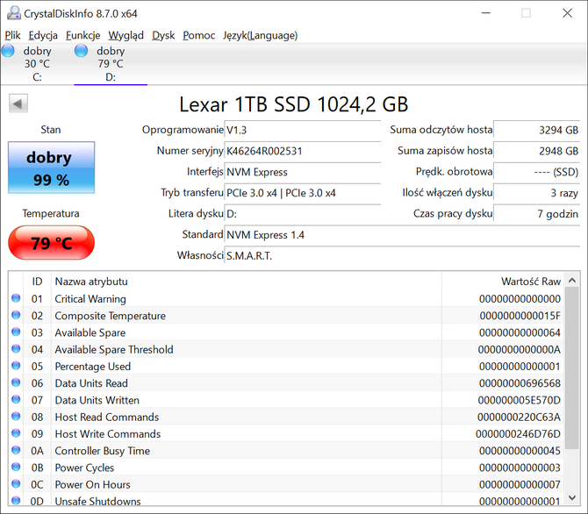Click the previous disk arrow button

[x=18, y=104]
